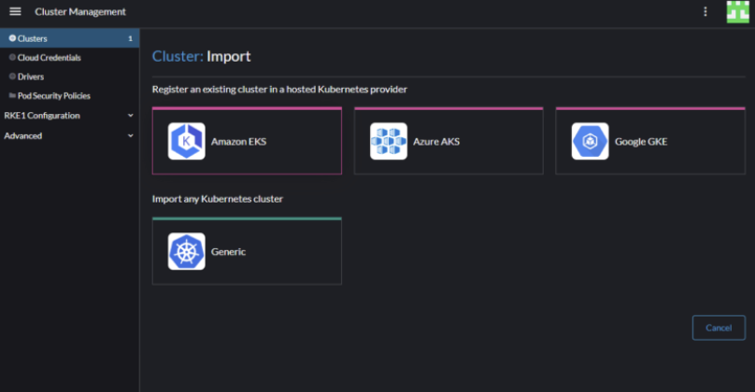The image size is (755, 392).
Task: Choose the Google GKE provider card
Action: click(x=650, y=141)
